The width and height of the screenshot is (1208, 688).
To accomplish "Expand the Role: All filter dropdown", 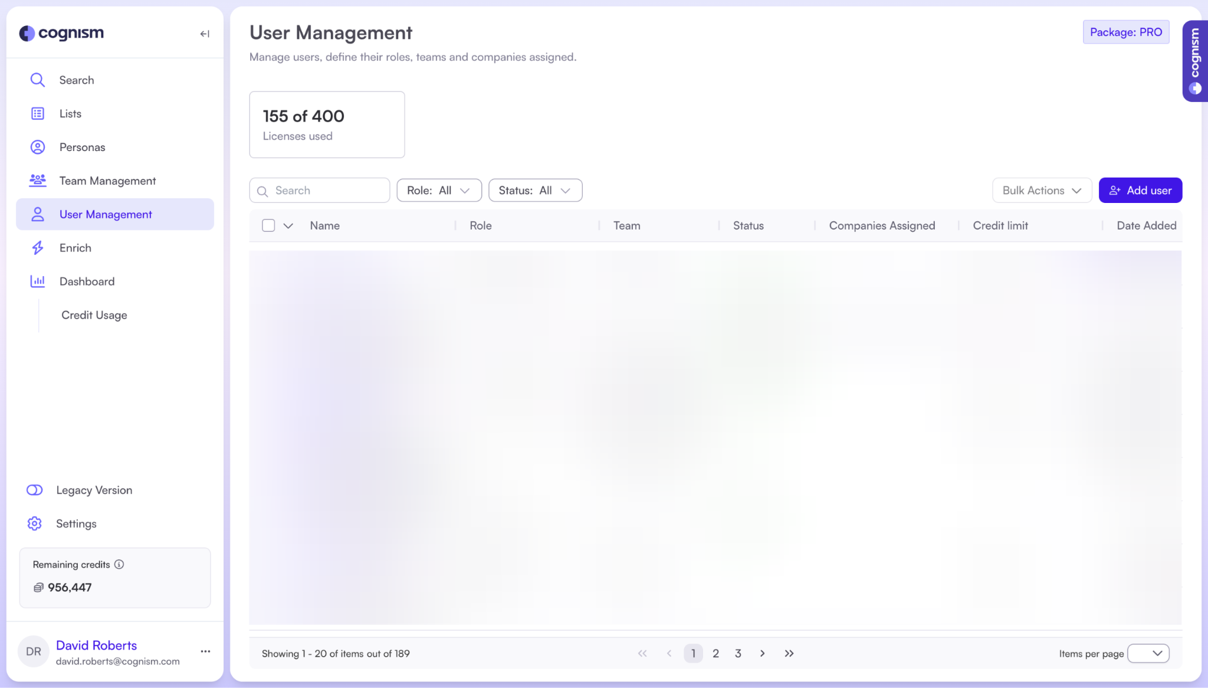I will pyautogui.click(x=439, y=191).
